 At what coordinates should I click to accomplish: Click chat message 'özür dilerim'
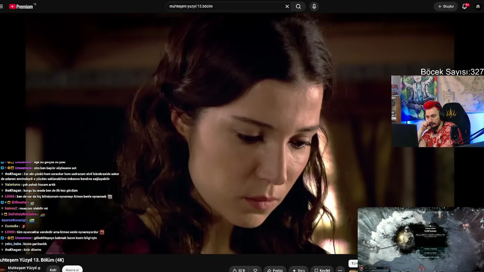pyautogui.click(x=32, y=250)
